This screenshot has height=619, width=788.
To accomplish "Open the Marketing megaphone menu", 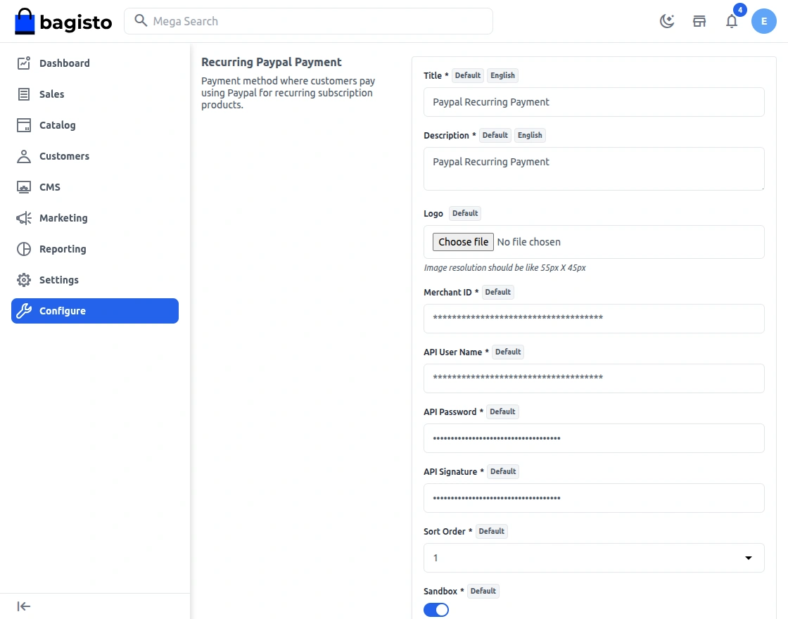I will point(63,218).
